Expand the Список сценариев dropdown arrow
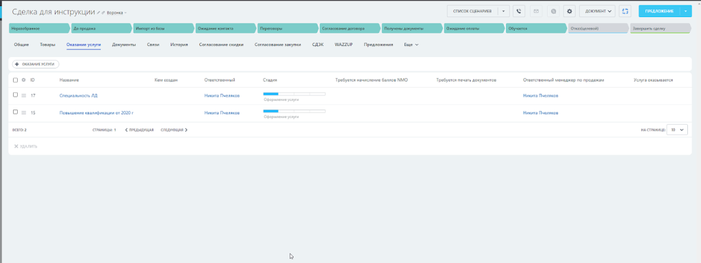This screenshot has width=701, height=263. (x=504, y=11)
